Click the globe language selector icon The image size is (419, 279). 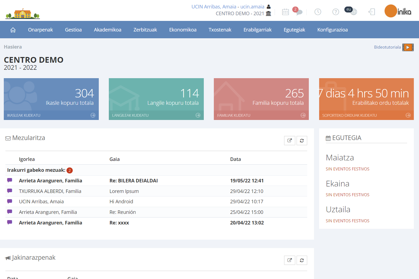(x=353, y=12)
